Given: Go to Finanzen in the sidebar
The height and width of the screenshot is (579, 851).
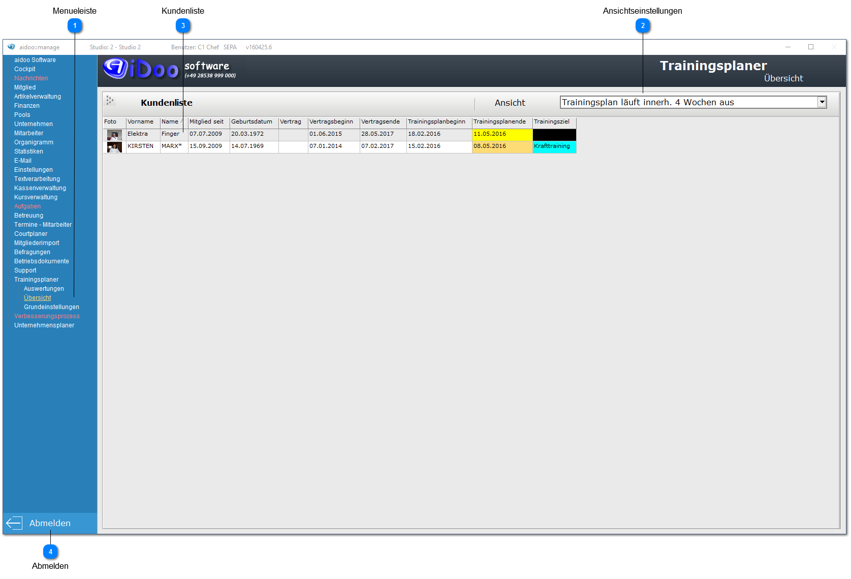Looking at the screenshot, I should (x=27, y=106).
